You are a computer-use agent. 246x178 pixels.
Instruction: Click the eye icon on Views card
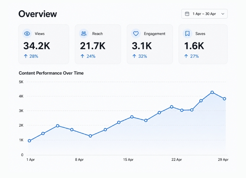(x=27, y=33)
